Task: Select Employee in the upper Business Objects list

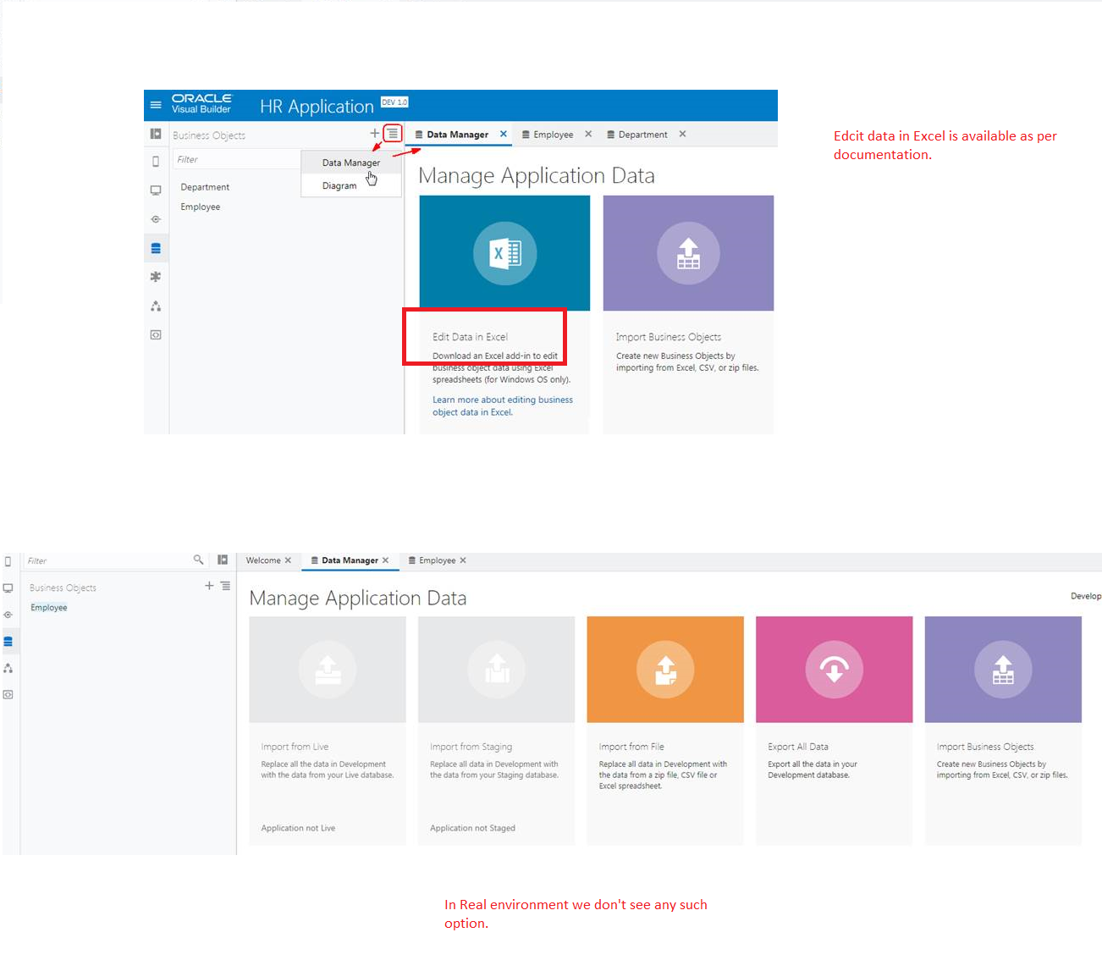Action: [x=201, y=207]
